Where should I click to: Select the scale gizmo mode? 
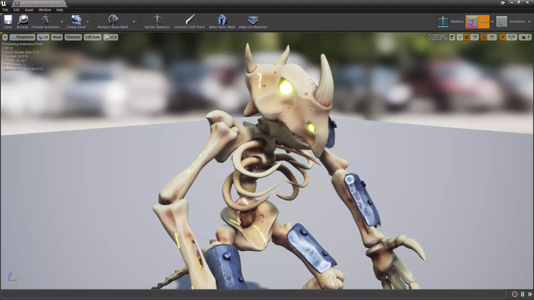click(x=444, y=37)
